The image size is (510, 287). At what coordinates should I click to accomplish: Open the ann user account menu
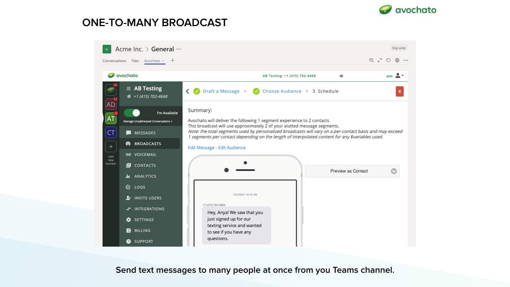tap(395, 76)
